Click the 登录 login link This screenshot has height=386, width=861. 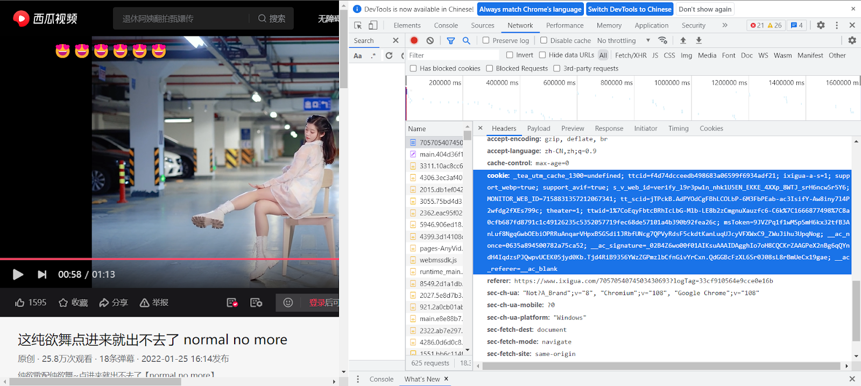tap(316, 303)
